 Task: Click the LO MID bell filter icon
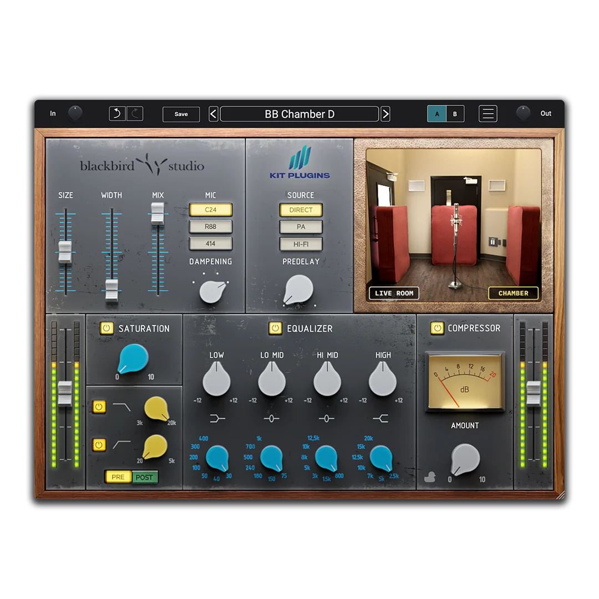[272, 419]
